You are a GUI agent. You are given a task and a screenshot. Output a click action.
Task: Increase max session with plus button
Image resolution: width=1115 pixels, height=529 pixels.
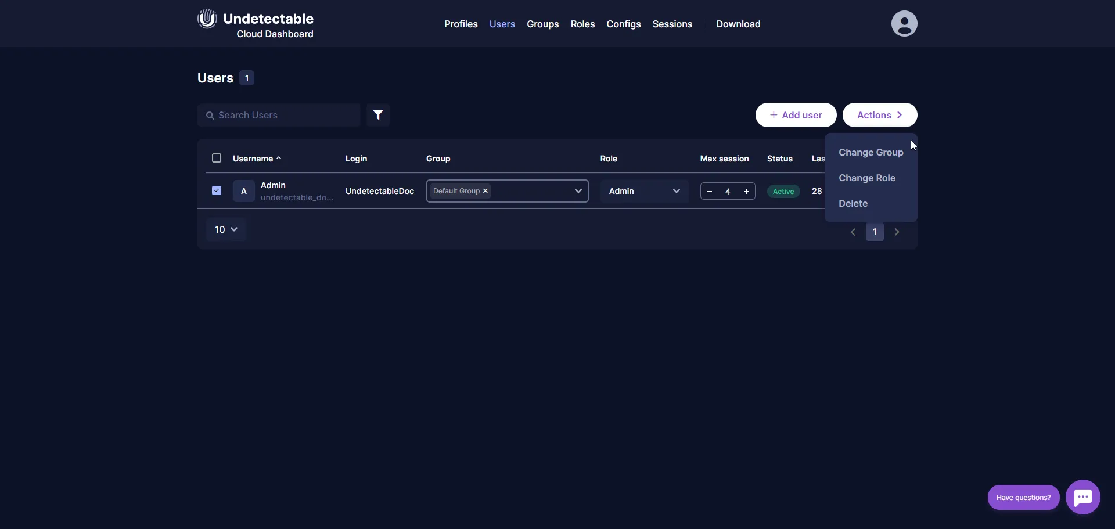pyautogui.click(x=746, y=192)
